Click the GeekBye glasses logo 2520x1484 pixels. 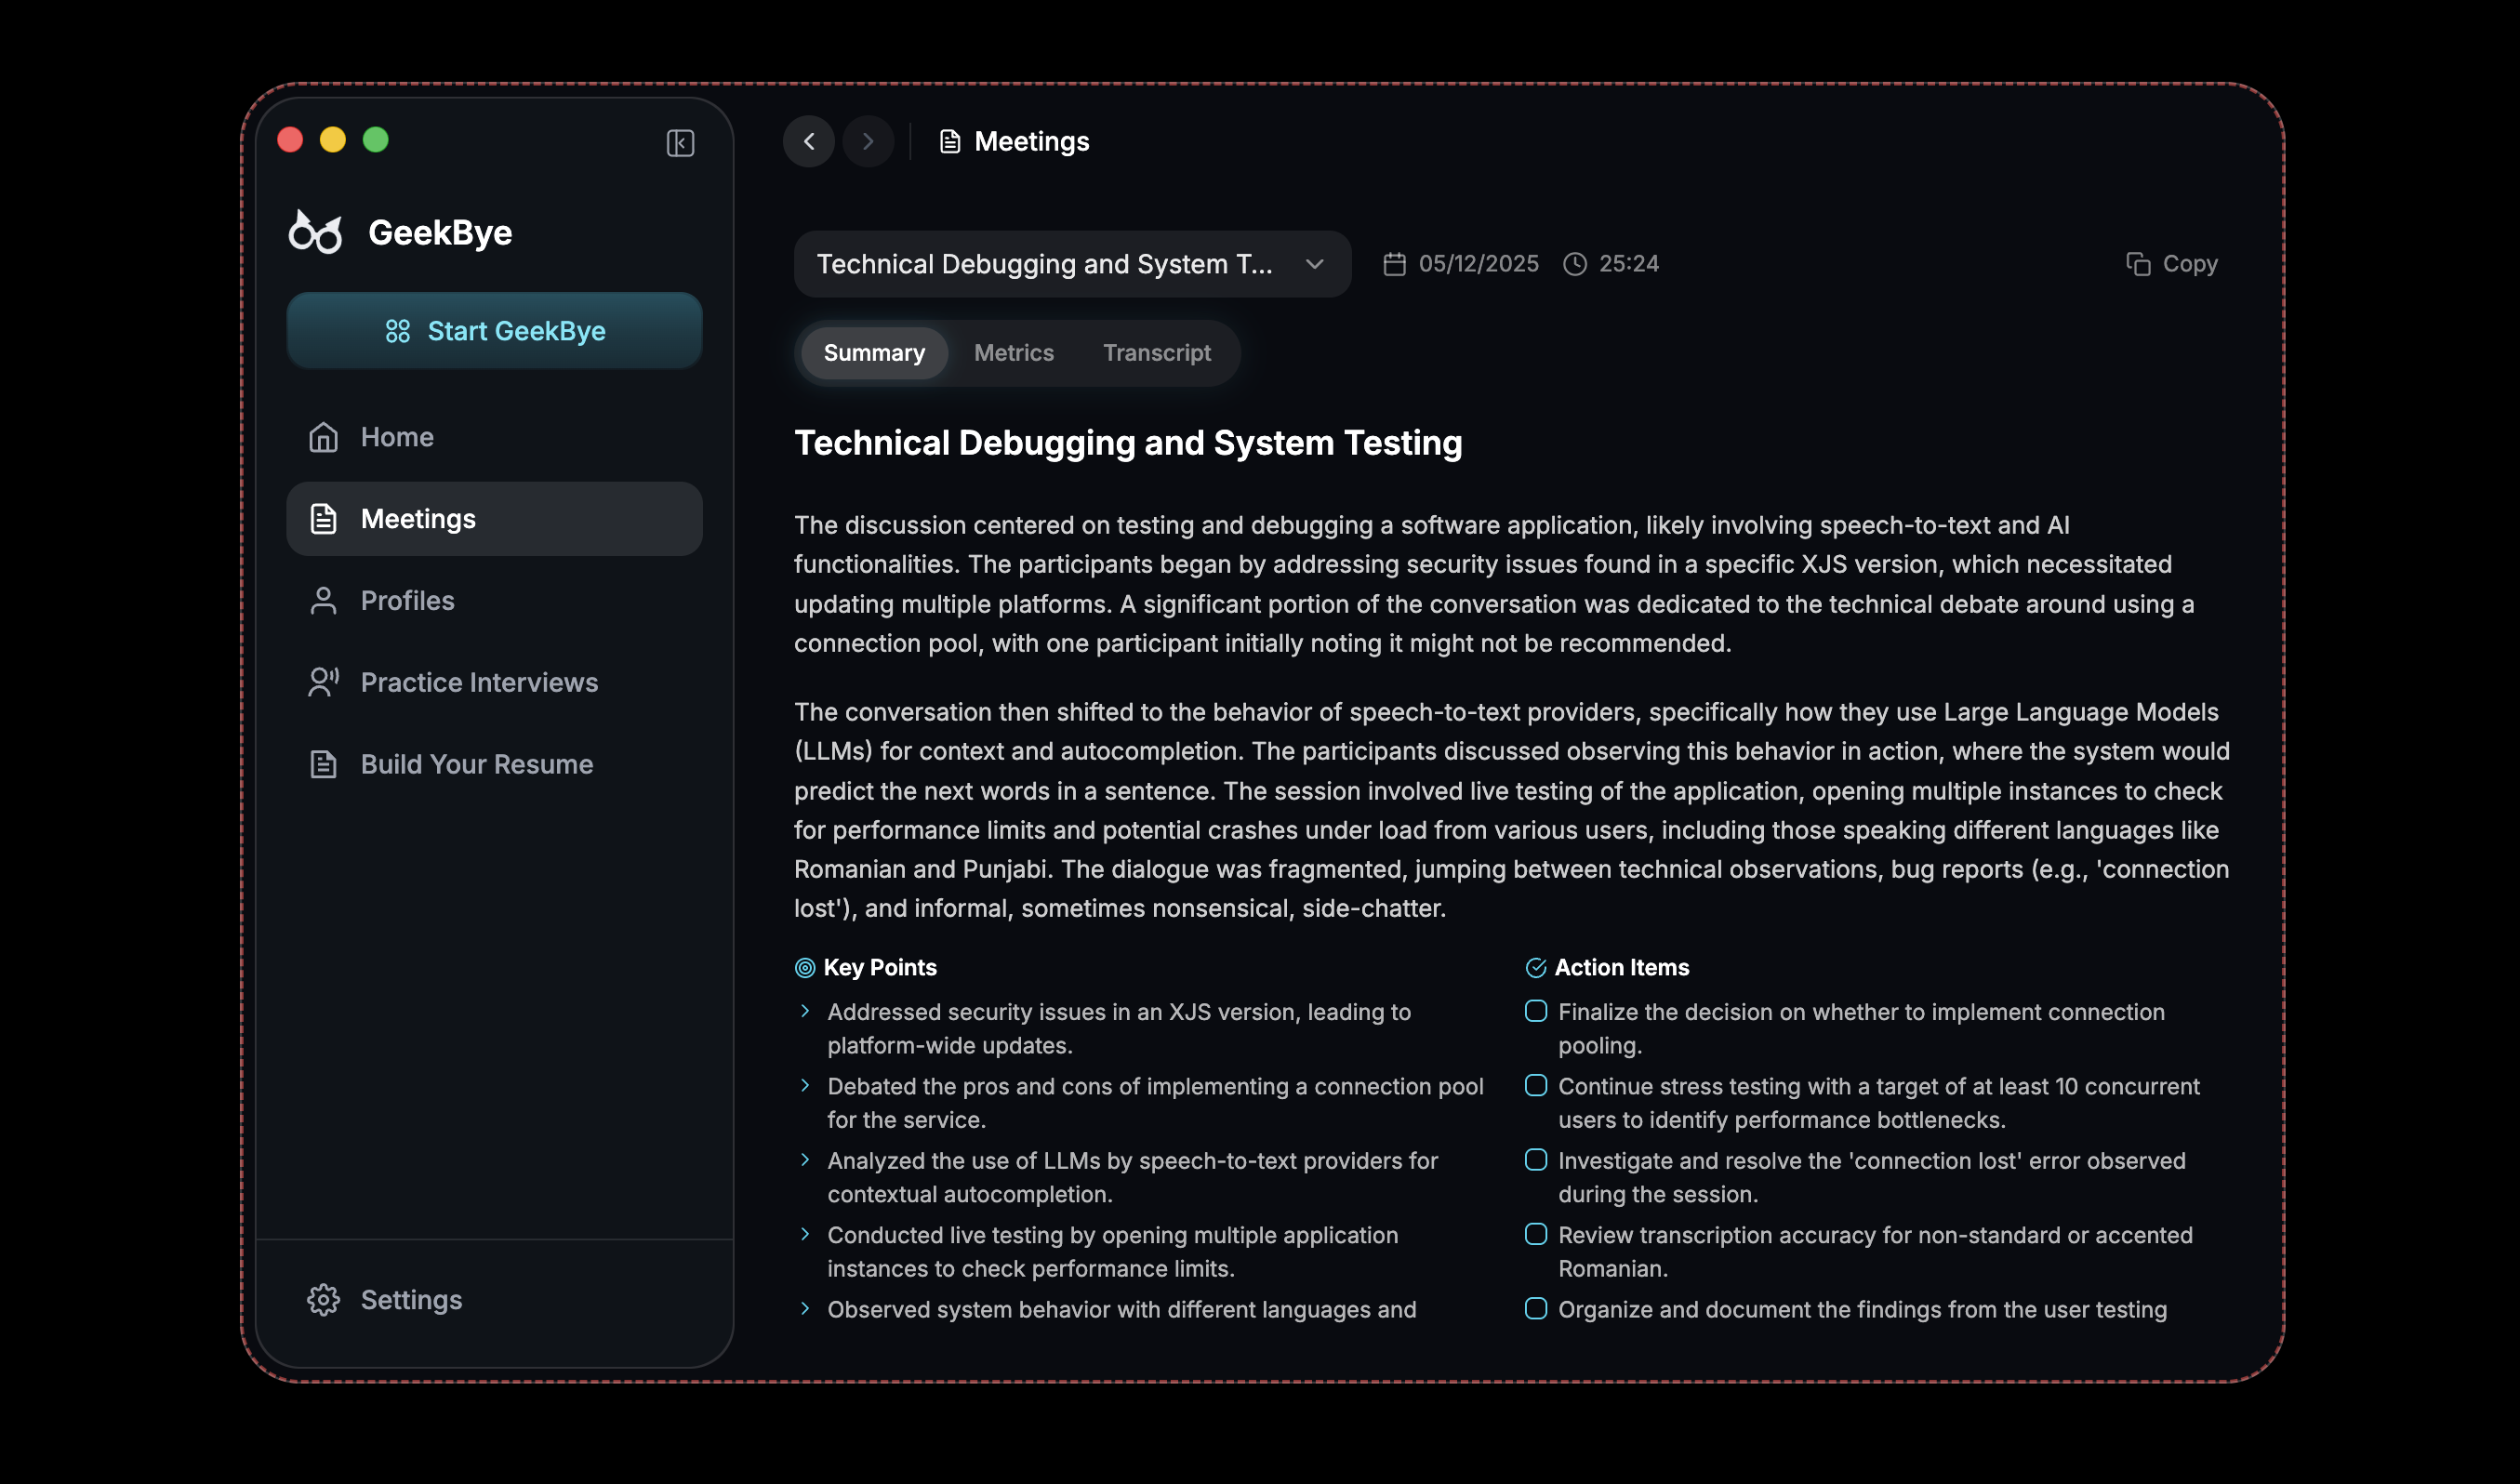click(x=316, y=232)
